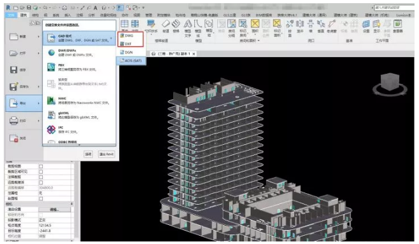Toggle the second checkbox in properties panel

click(41, 172)
